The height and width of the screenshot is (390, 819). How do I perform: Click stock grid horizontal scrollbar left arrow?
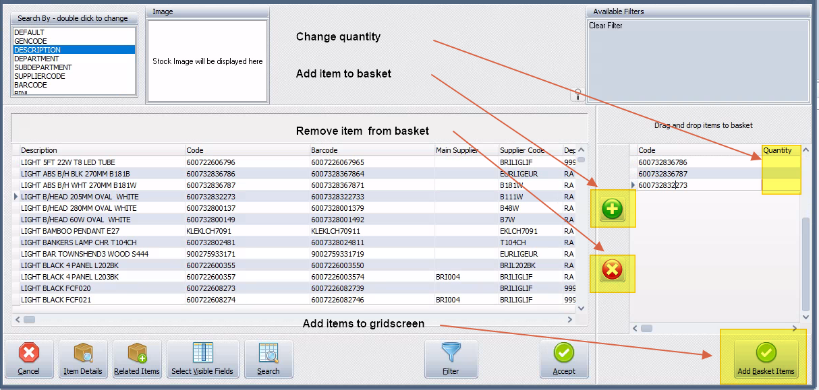[18, 319]
